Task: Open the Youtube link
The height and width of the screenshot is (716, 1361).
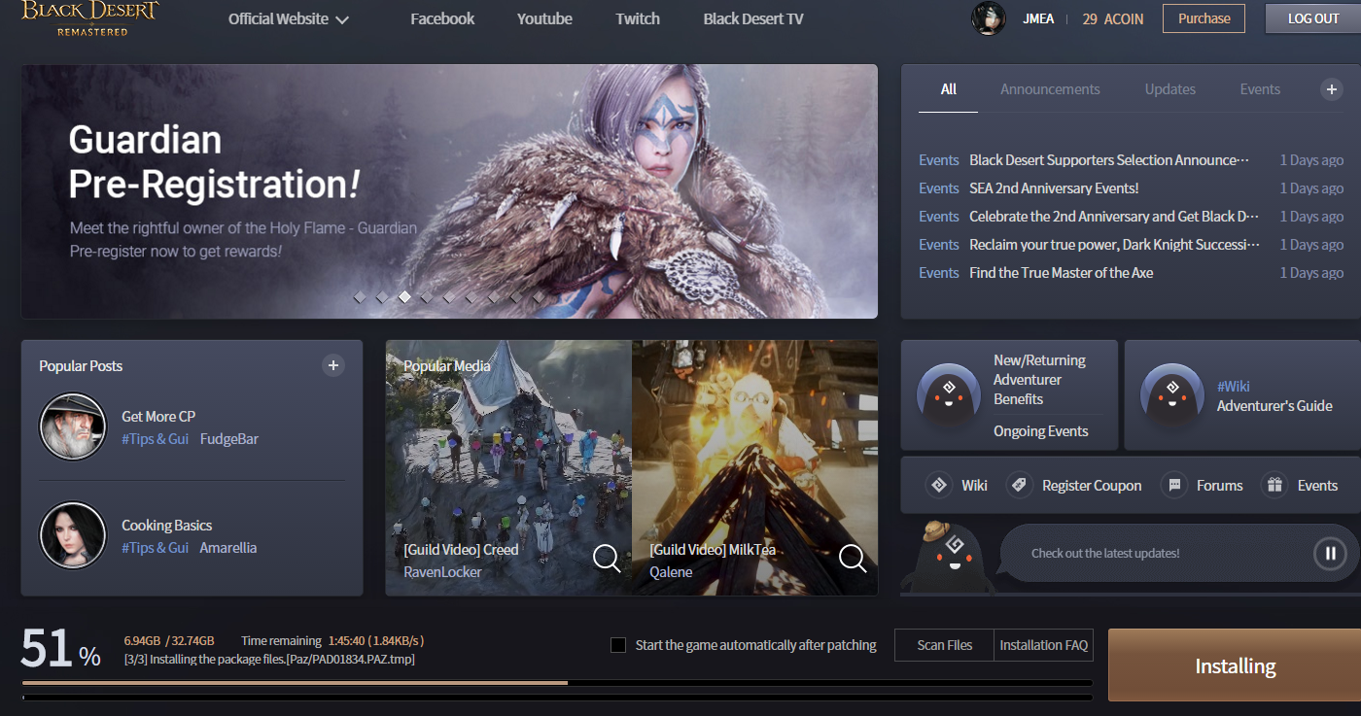Action: tap(544, 19)
